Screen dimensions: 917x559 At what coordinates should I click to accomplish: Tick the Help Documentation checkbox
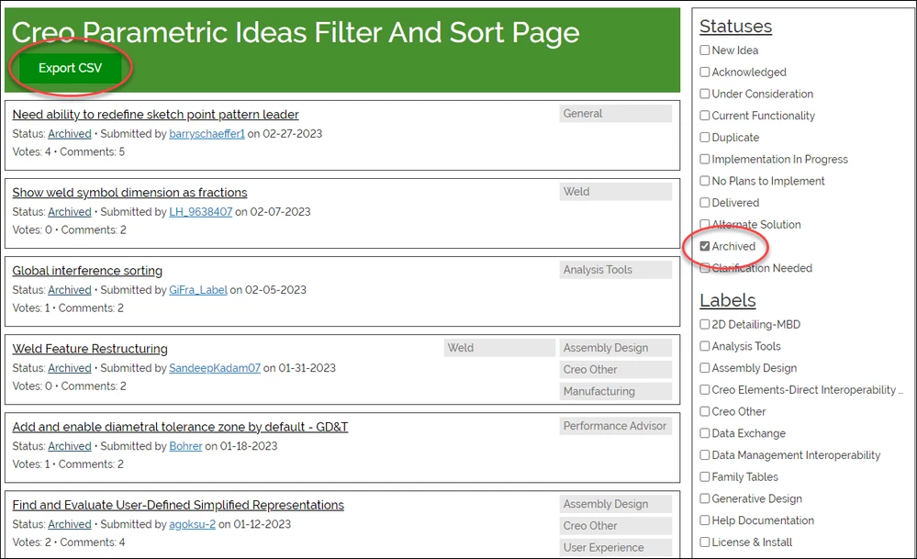(x=705, y=520)
